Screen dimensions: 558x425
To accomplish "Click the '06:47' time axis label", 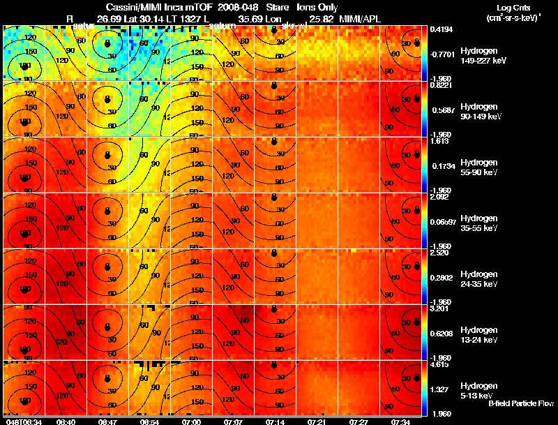I will [x=107, y=422].
